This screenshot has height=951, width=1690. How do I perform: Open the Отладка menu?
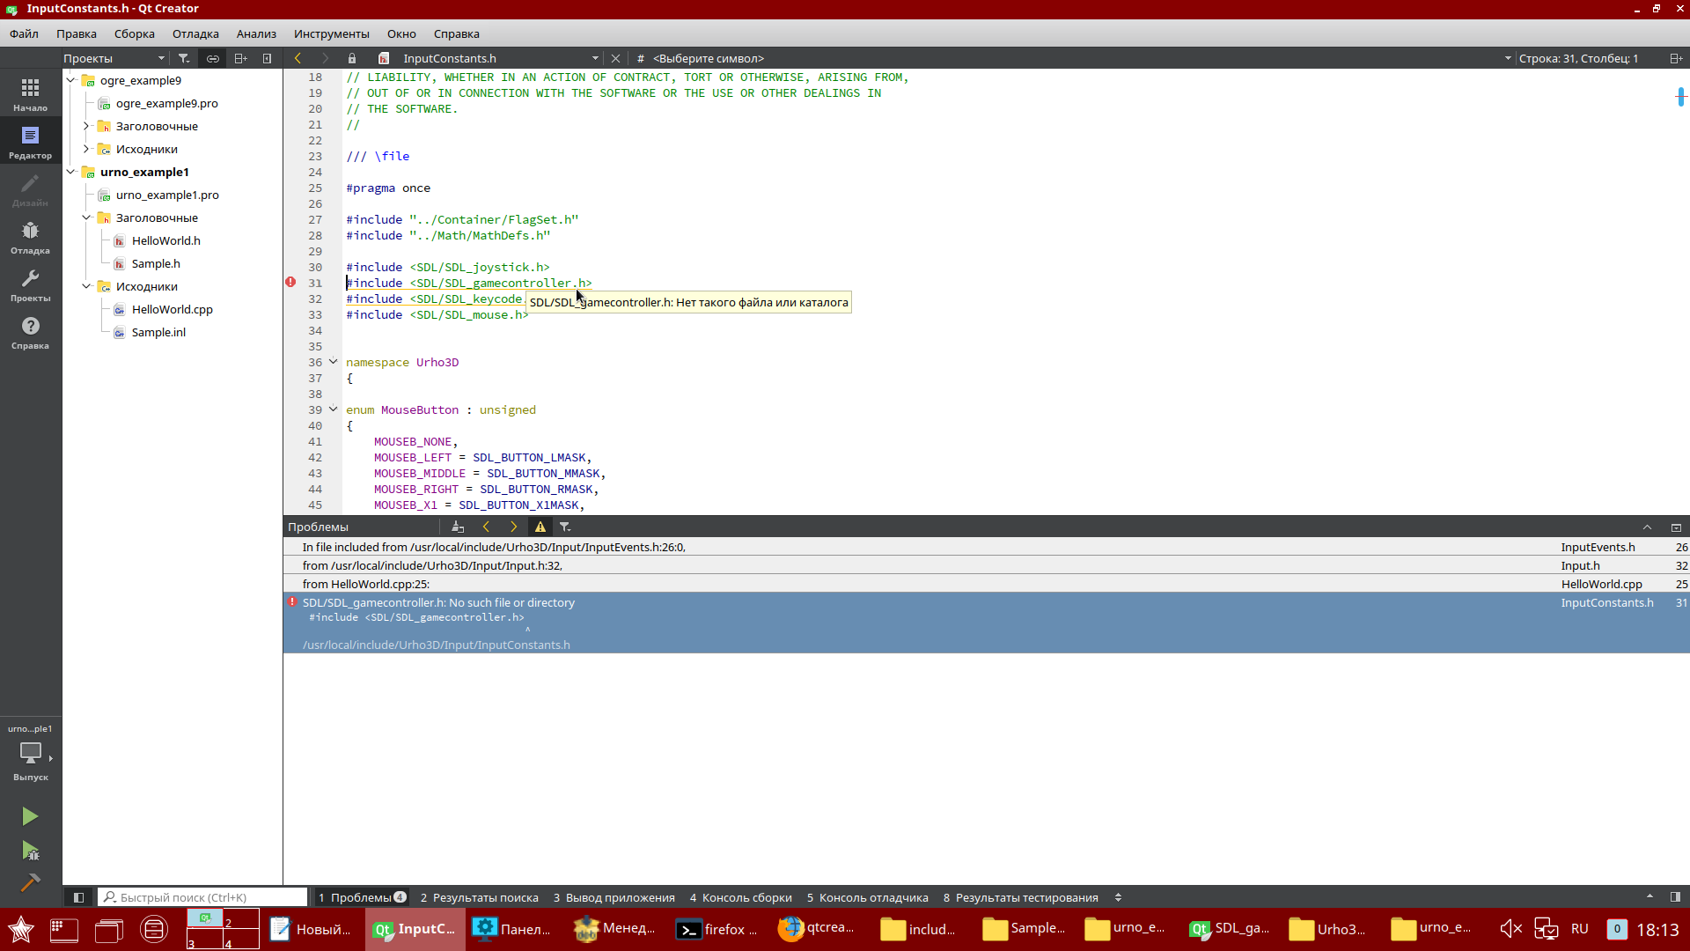pyautogui.click(x=195, y=33)
